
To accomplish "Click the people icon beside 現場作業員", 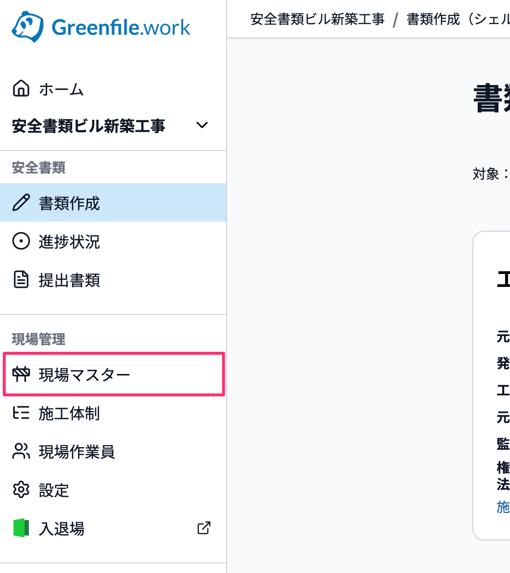I will pos(21,451).
